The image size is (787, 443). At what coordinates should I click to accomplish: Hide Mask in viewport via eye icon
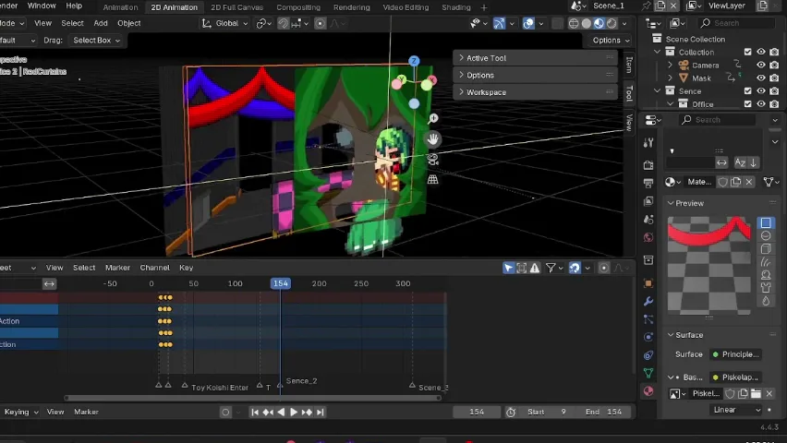pos(761,78)
